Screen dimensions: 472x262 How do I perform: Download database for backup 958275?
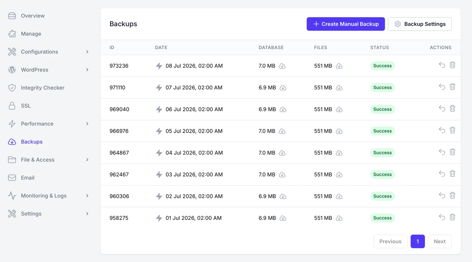[x=283, y=218]
